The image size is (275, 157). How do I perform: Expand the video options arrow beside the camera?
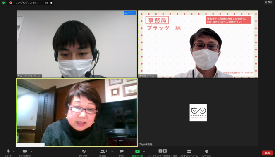(31, 151)
